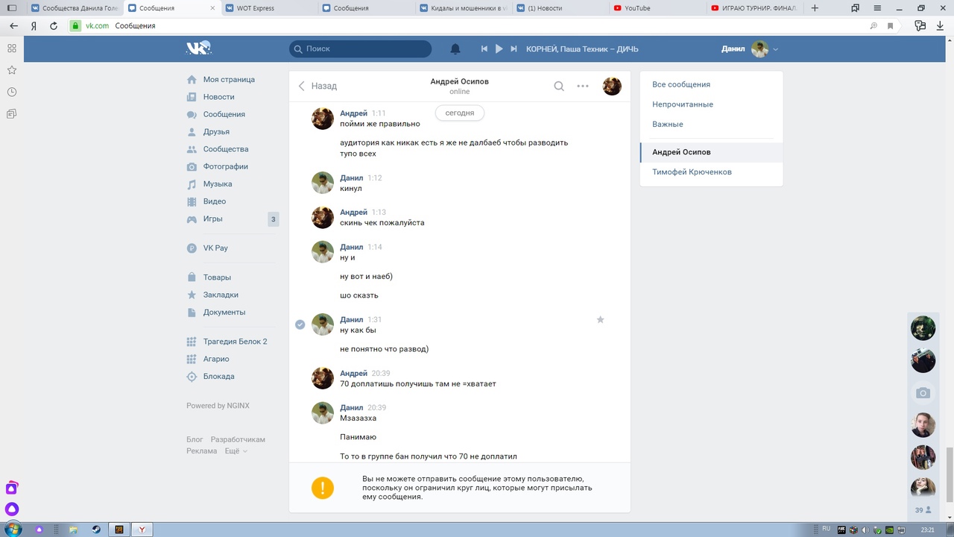Open the notifications bell
The image size is (954, 537).
pyautogui.click(x=455, y=49)
